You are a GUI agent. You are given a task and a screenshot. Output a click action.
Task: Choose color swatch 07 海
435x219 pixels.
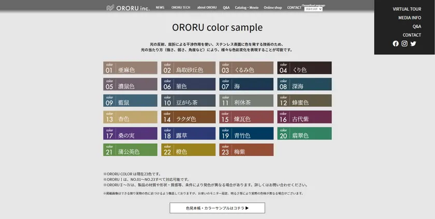[246, 84]
